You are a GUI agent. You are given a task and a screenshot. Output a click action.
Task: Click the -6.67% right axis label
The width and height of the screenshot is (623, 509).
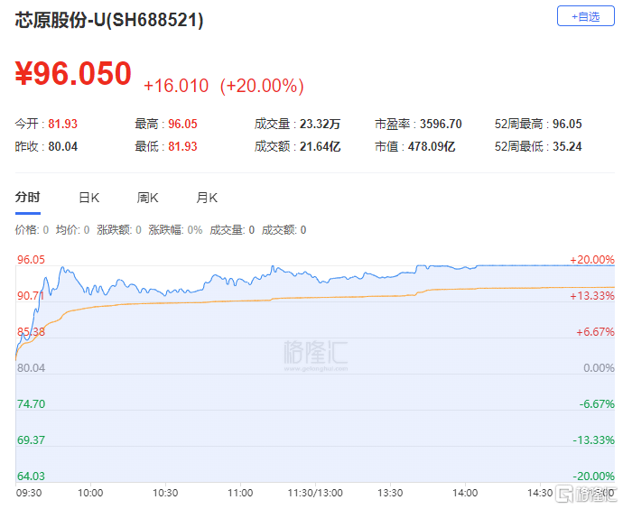(x=597, y=404)
